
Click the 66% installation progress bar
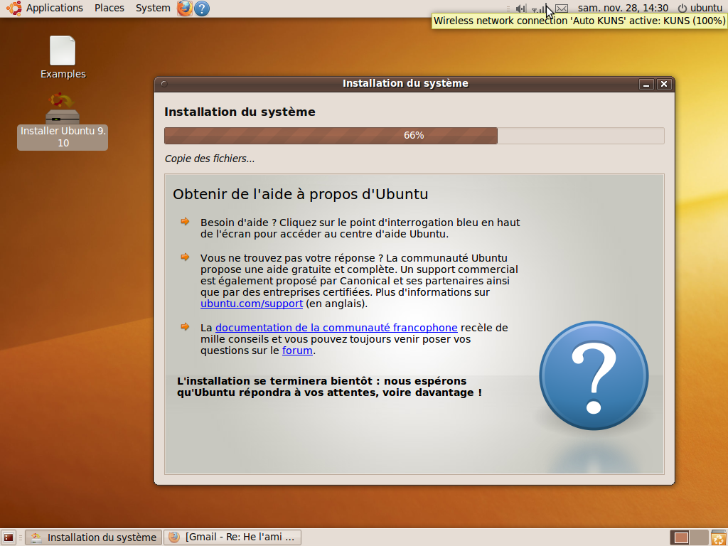point(414,136)
